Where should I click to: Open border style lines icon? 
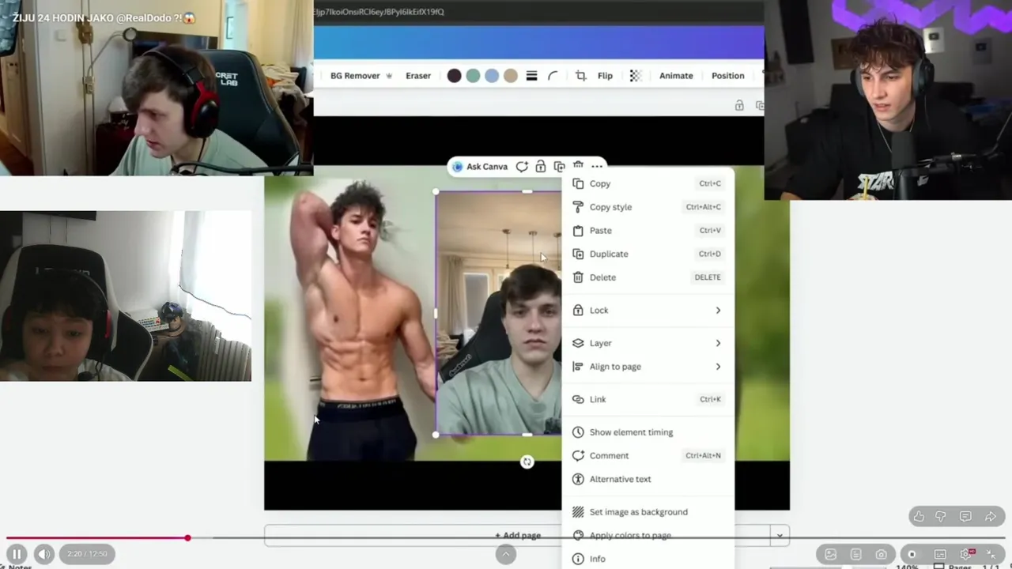coord(531,76)
